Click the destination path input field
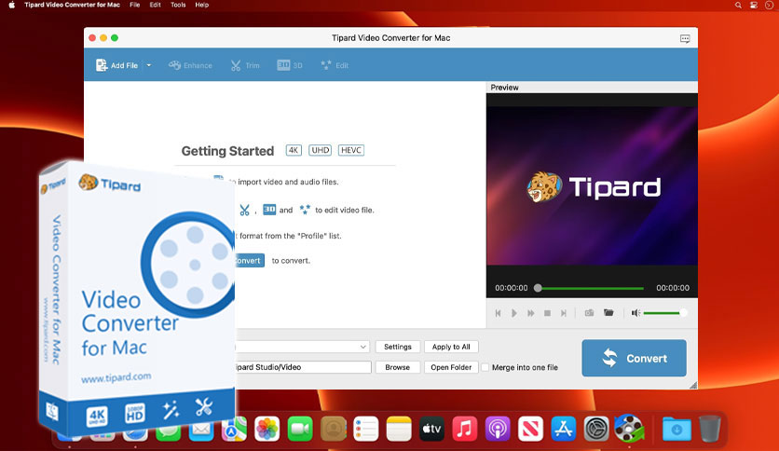The image size is (779, 451). [x=303, y=367]
